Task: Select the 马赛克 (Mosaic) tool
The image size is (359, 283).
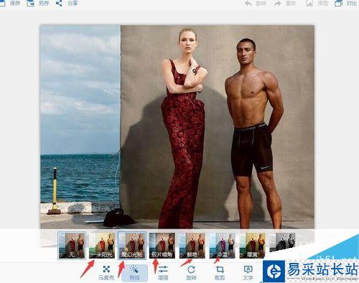Action: tap(106, 273)
